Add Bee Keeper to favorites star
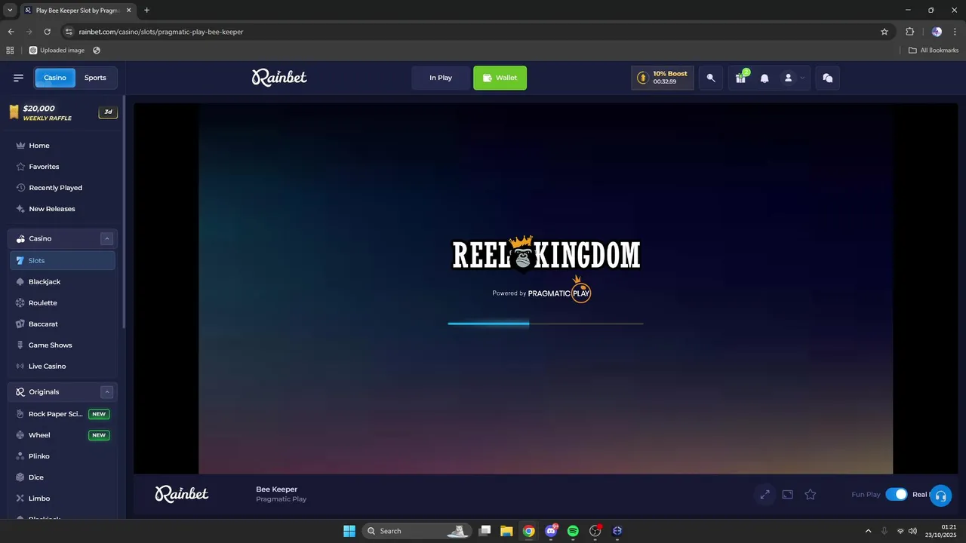Viewport: 966px width, 543px height. [x=810, y=494]
